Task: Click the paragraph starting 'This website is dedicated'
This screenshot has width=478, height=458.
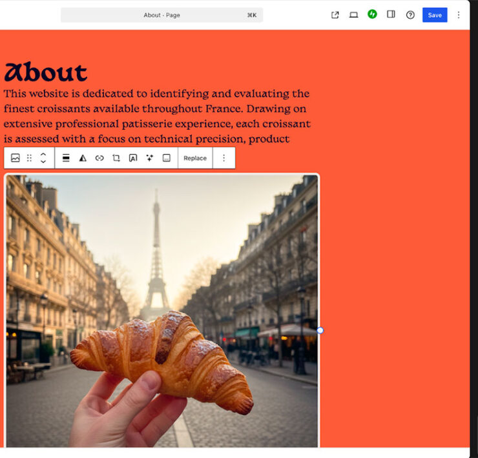Action: tap(157, 116)
